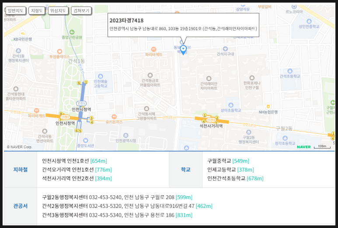Click the 간석극동맨션아파트 building icon
This screenshot has height=228, width=338.
(45, 131)
